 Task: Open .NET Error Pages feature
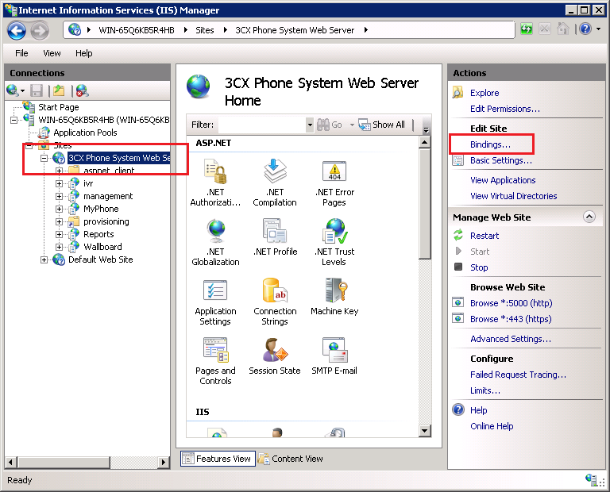click(334, 183)
